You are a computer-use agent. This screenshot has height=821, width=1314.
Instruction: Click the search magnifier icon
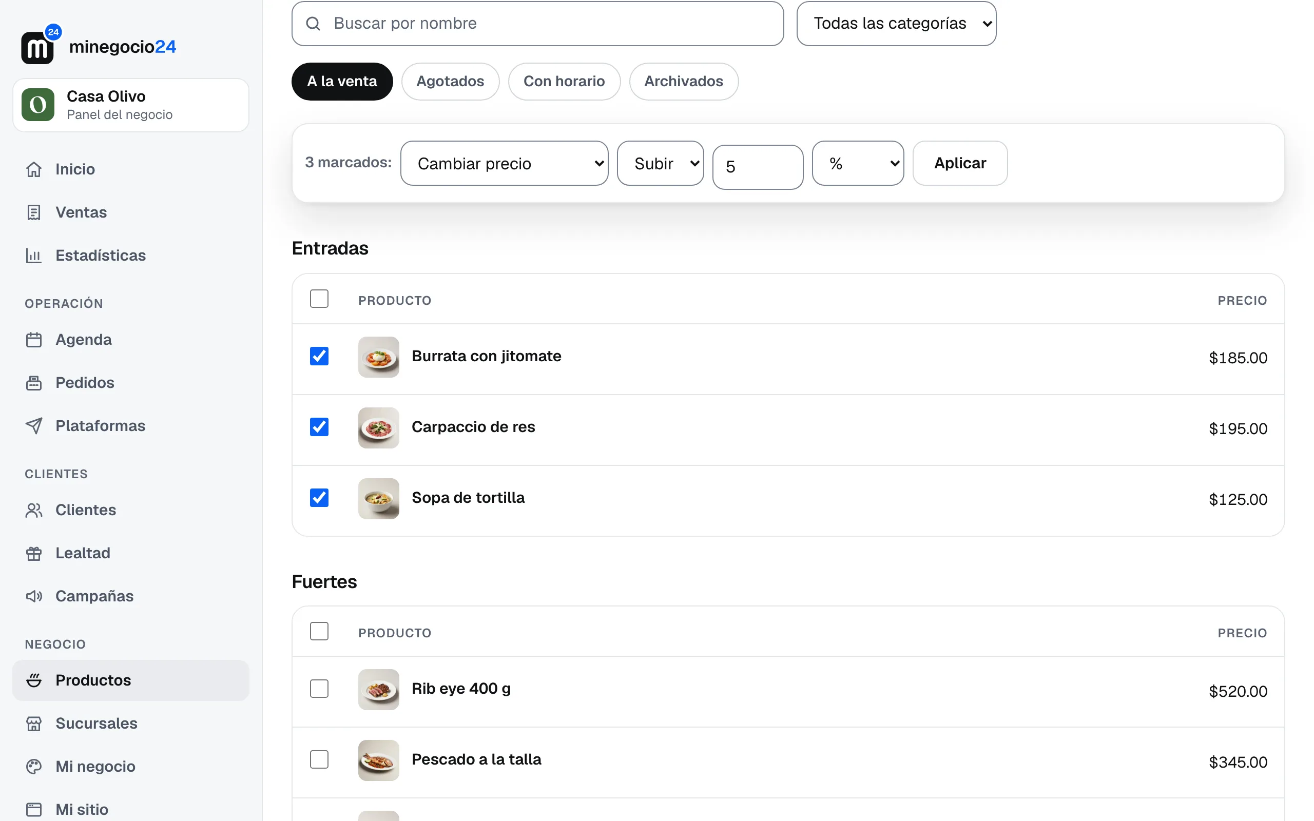point(313,24)
